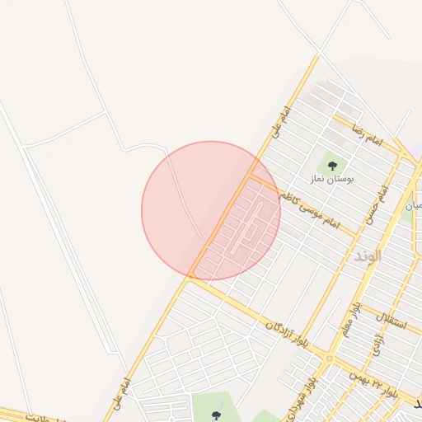Select the ۲۲ بهمن boulevard label

click(x=374, y=385)
